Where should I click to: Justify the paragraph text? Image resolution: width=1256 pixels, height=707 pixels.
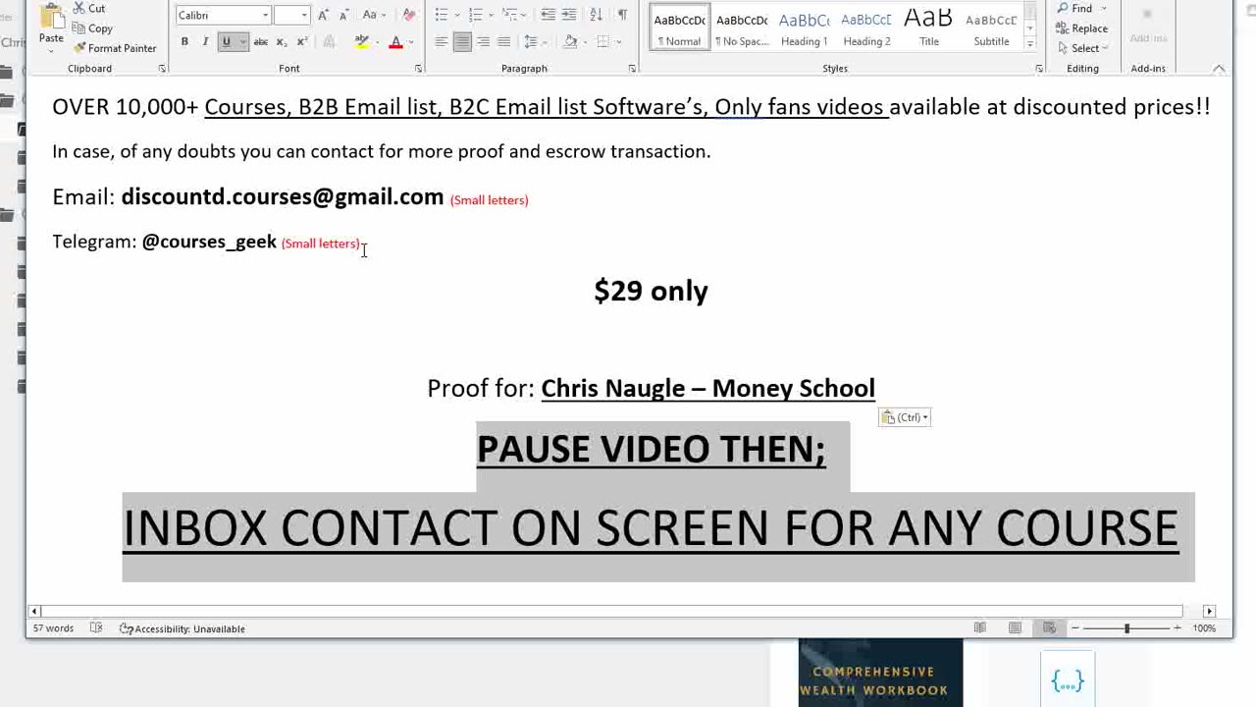tap(503, 42)
